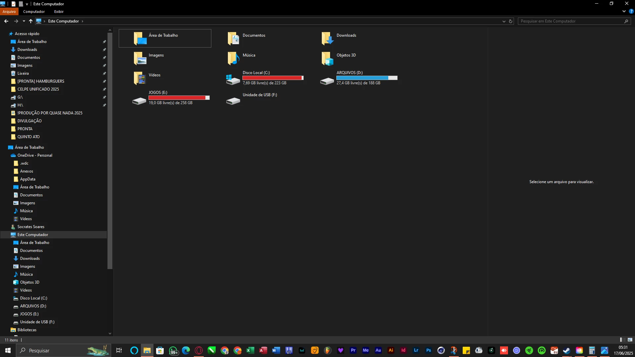Open the Arquivo menu

pos(9,12)
